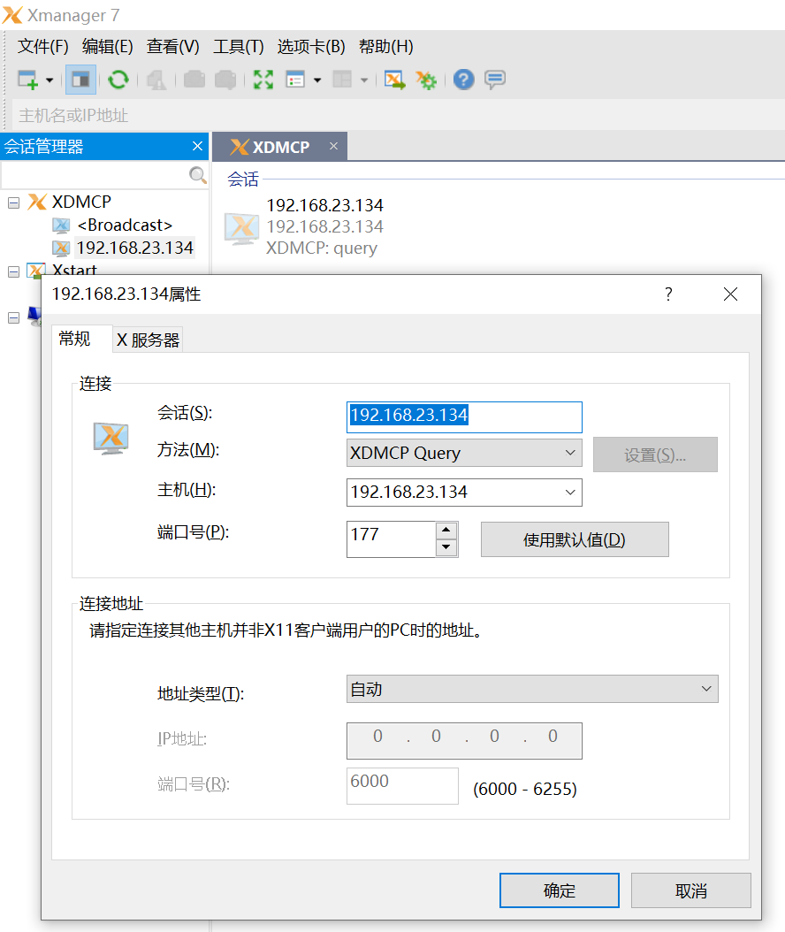Collapse the third tree node below Xstart

(x=13, y=318)
